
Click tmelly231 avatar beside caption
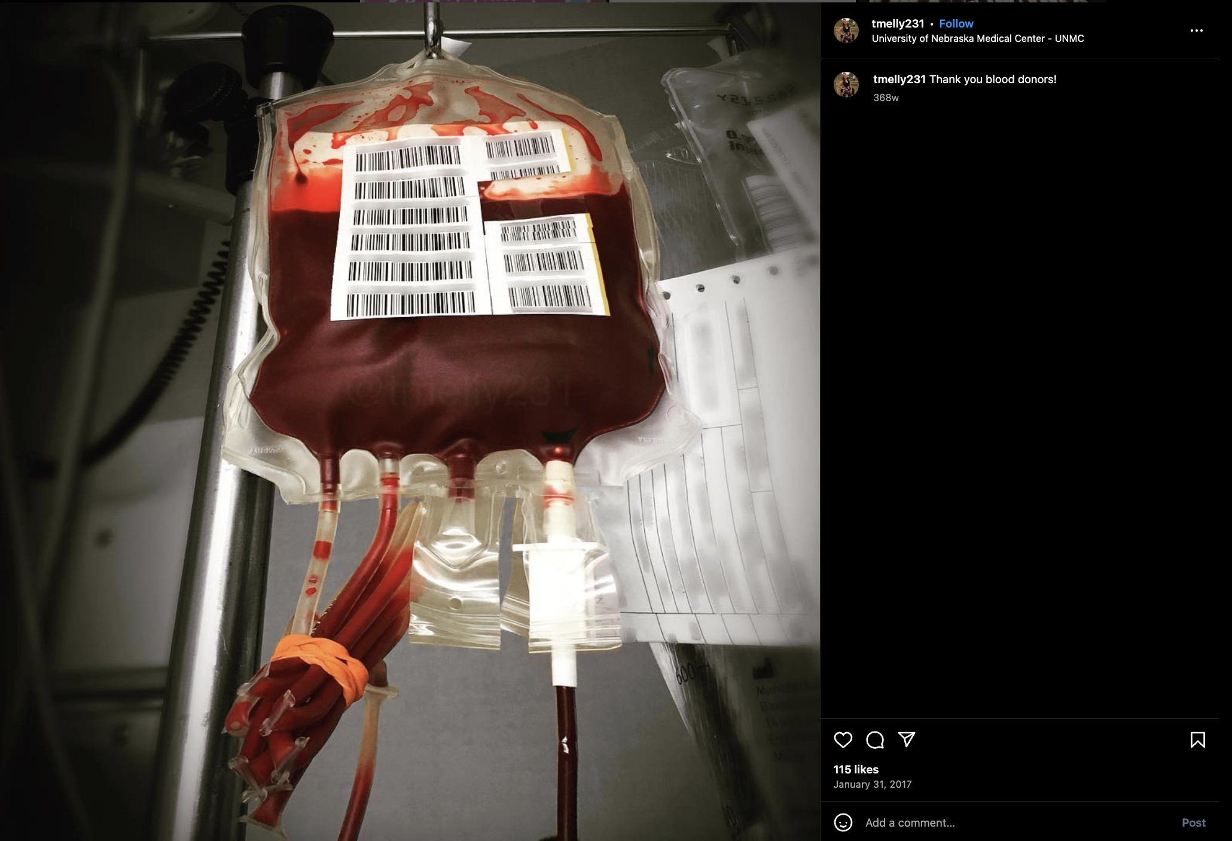click(846, 85)
